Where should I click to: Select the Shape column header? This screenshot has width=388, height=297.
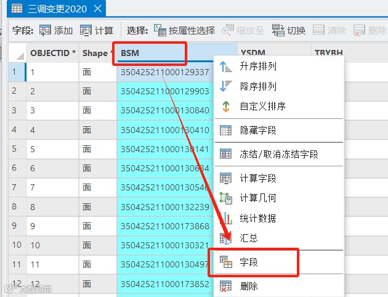[x=97, y=53]
